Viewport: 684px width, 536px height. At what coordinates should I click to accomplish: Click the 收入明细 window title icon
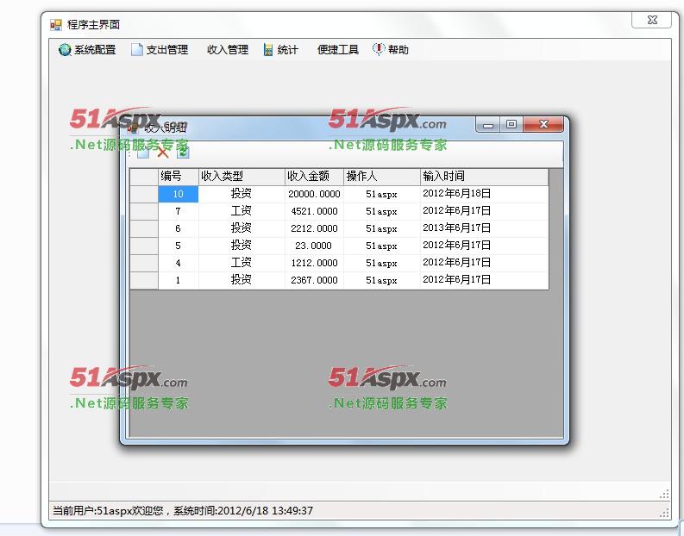133,128
